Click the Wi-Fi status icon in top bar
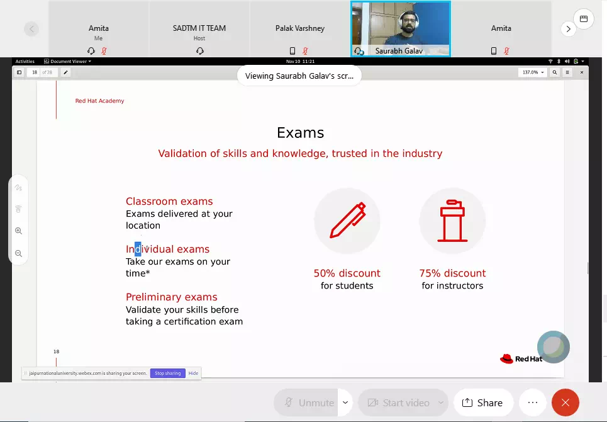Screen dimensions: 607x422 (550, 61)
